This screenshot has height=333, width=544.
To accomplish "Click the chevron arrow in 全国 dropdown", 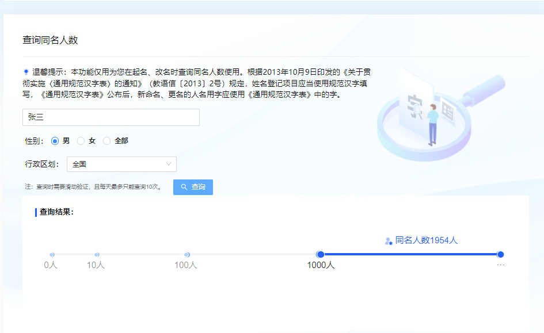I will click(169, 164).
